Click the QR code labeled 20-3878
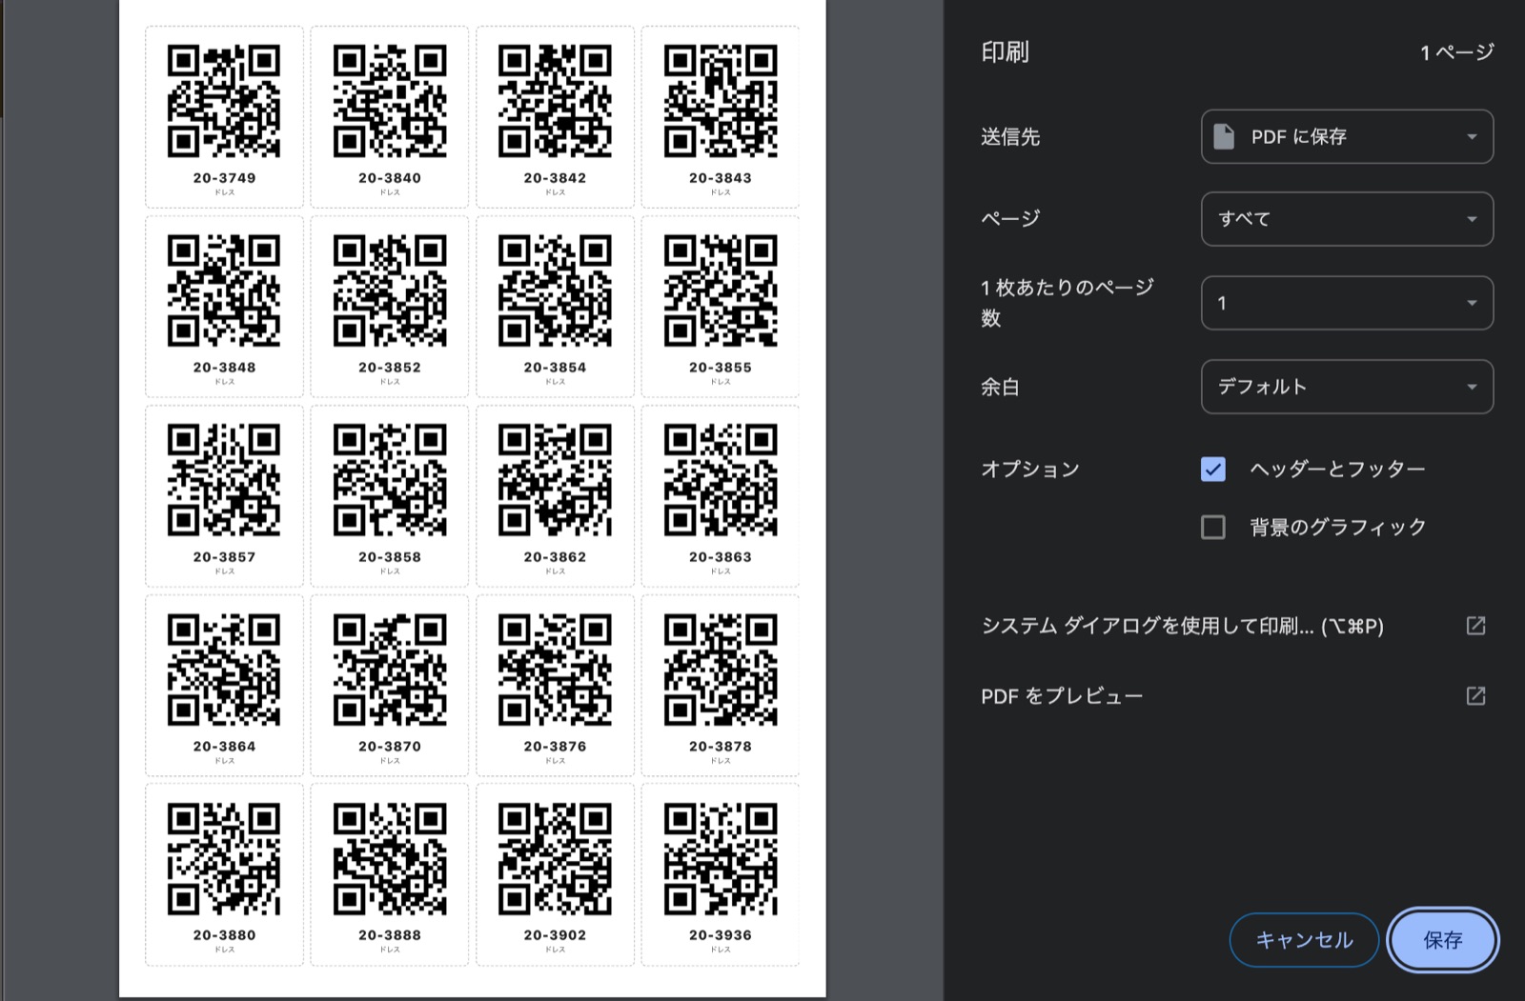The width and height of the screenshot is (1525, 1001). coord(721,670)
